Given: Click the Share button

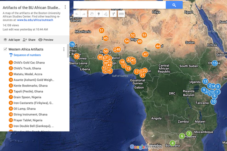Looking at the screenshot, I should tap(29, 40).
